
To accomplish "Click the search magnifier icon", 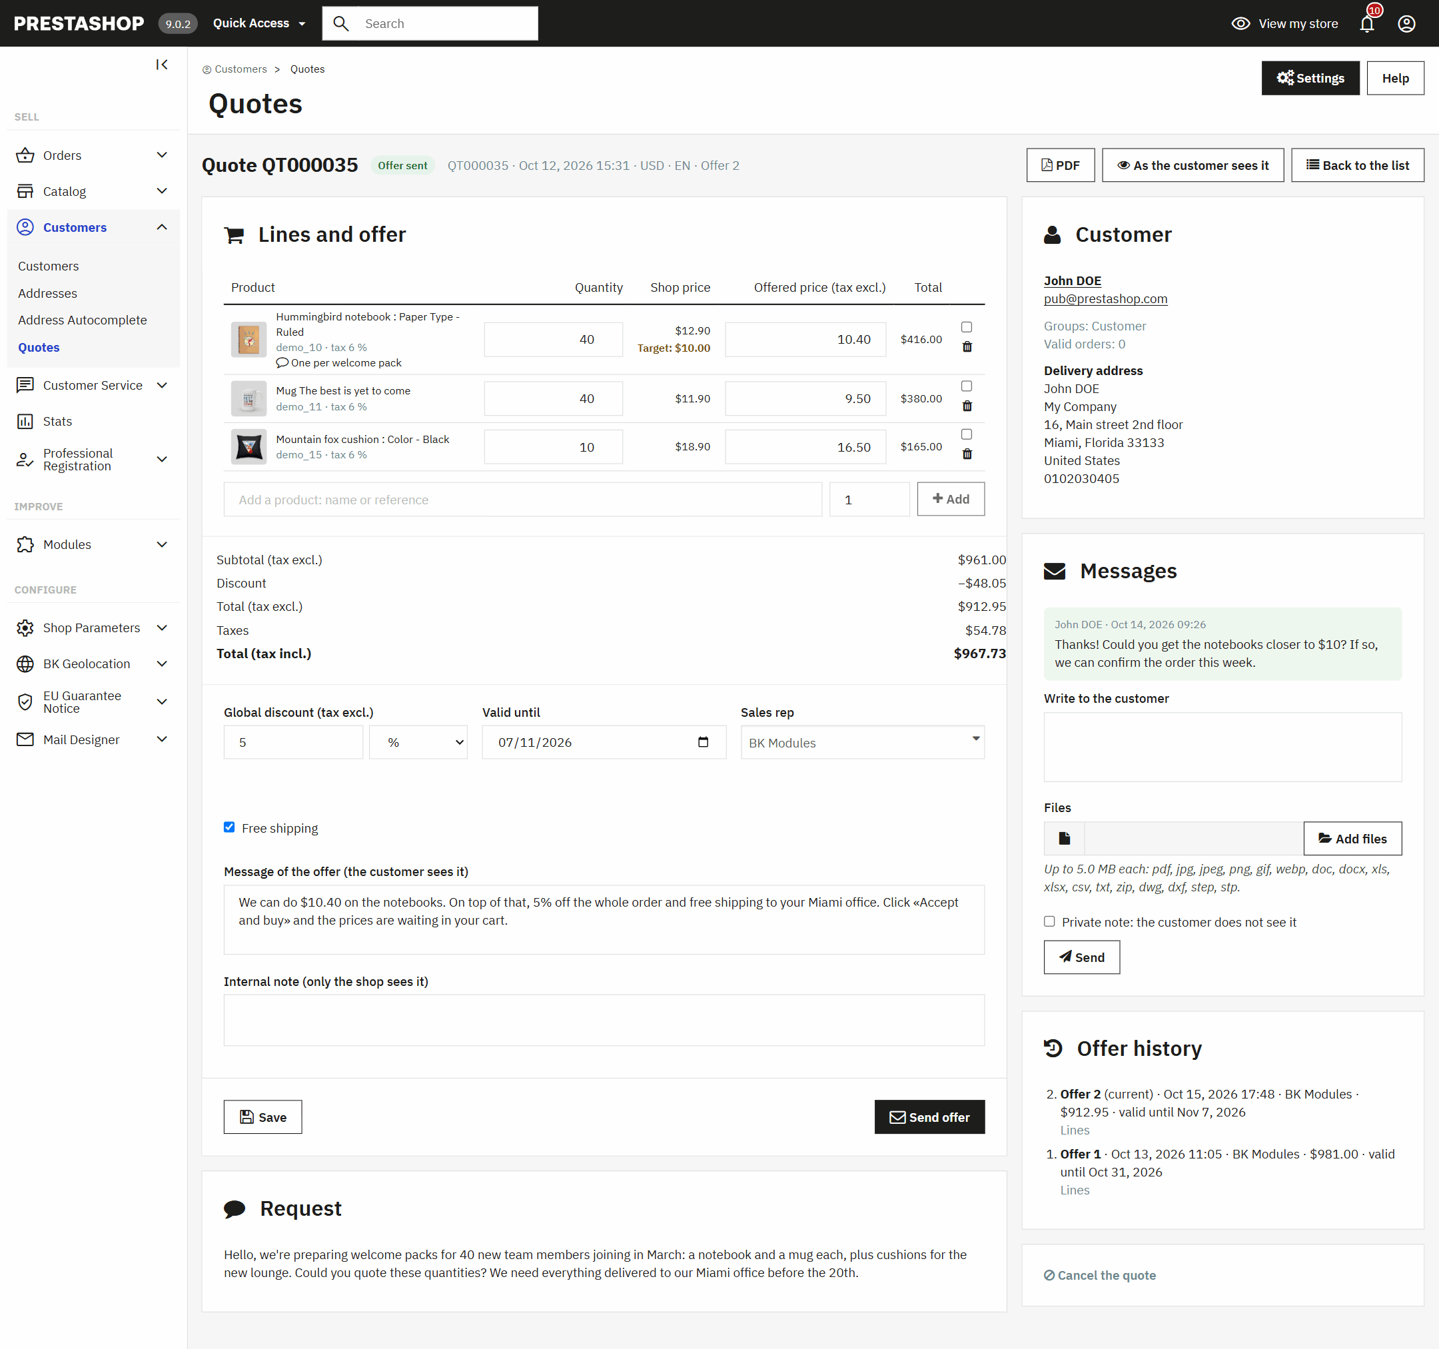I will click(341, 24).
